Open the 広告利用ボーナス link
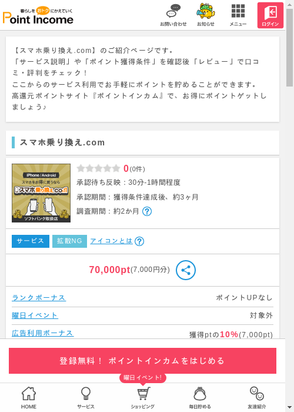 tap(43, 333)
